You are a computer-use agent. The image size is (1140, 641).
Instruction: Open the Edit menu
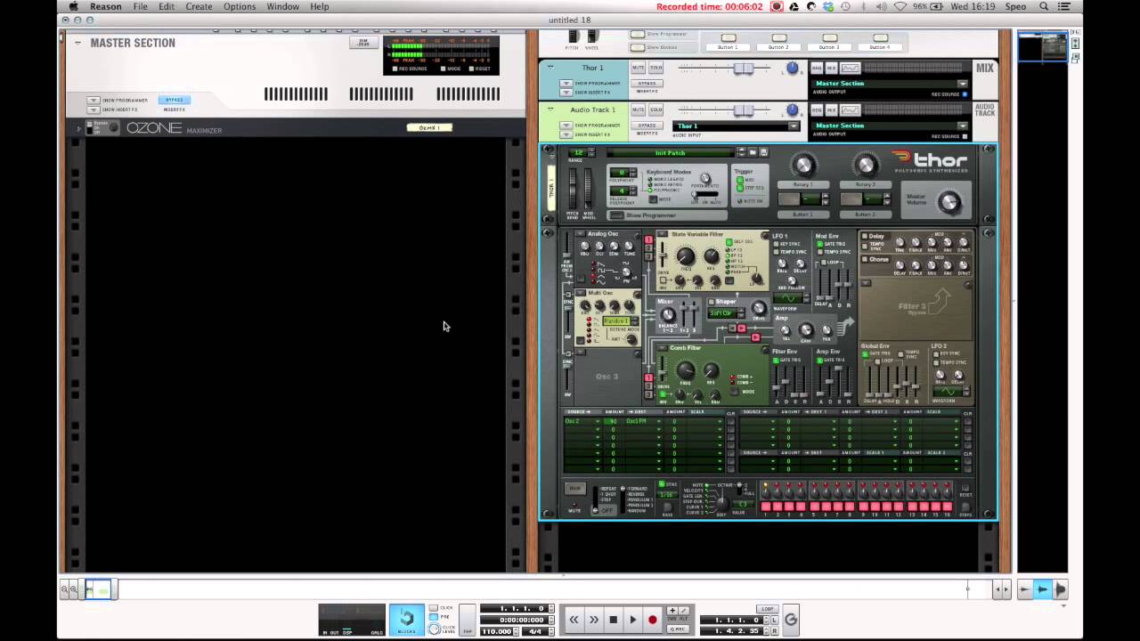tap(167, 6)
